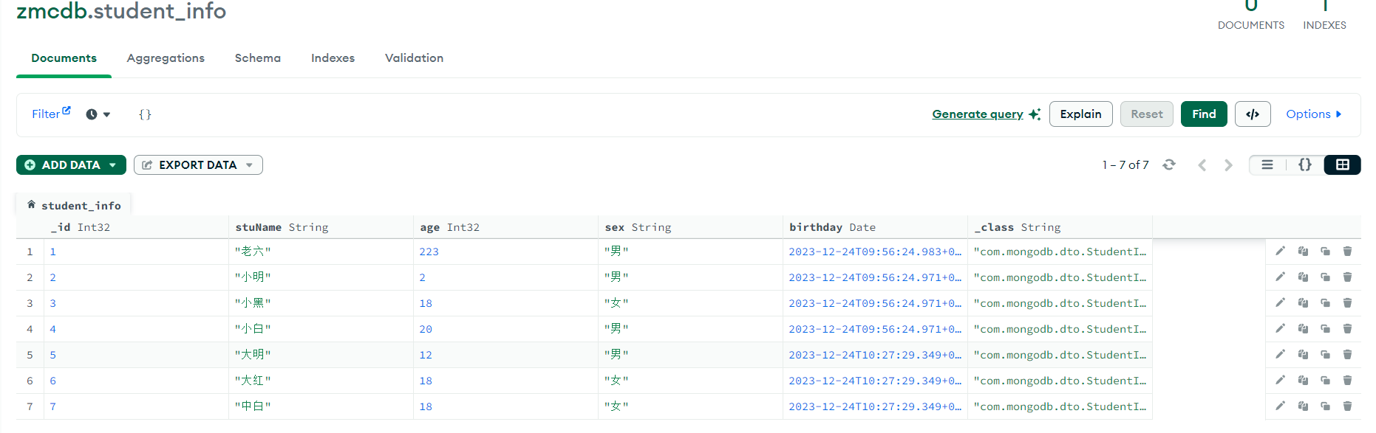Click the Generate query link
The image size is (1376, 433).
coord(978,114)
